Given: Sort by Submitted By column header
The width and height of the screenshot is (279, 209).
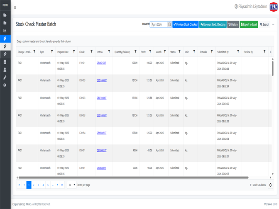Looking at the screenshot, I should pyautogui.click(x=223, y=52).
